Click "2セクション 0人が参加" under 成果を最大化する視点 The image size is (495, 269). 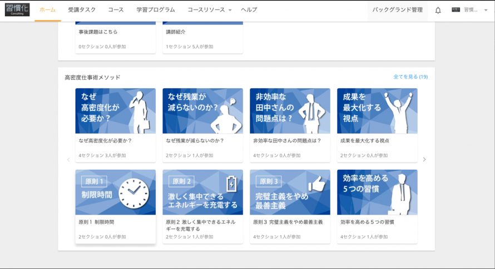click(x=364, y=155)
